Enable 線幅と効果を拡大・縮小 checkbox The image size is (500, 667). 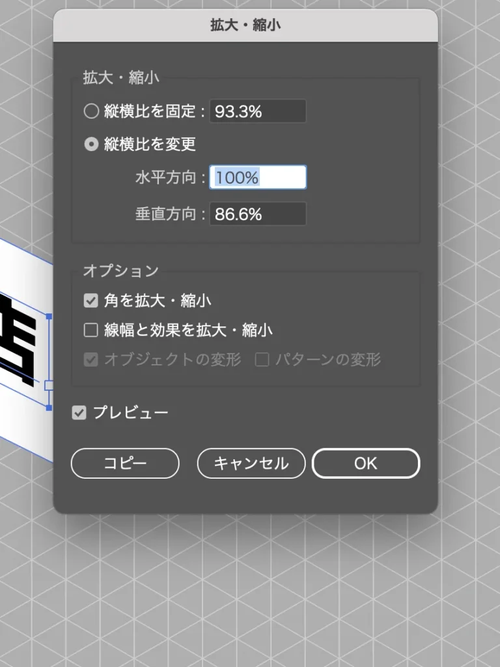(x=91, y=330)
